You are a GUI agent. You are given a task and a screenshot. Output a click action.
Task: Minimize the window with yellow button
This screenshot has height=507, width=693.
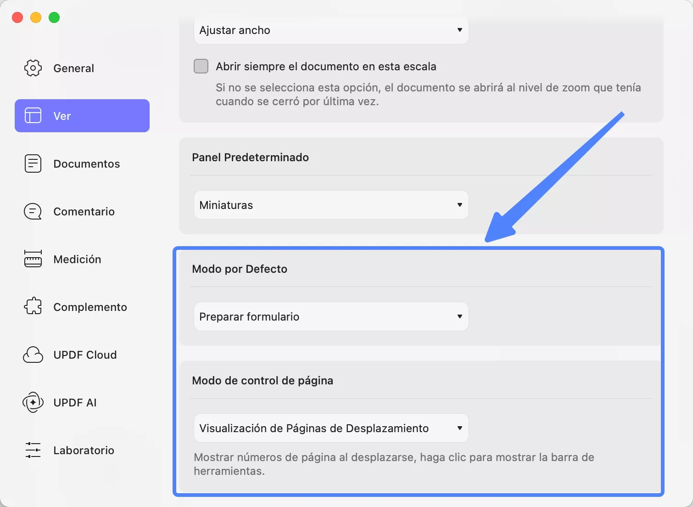[36, 17]
